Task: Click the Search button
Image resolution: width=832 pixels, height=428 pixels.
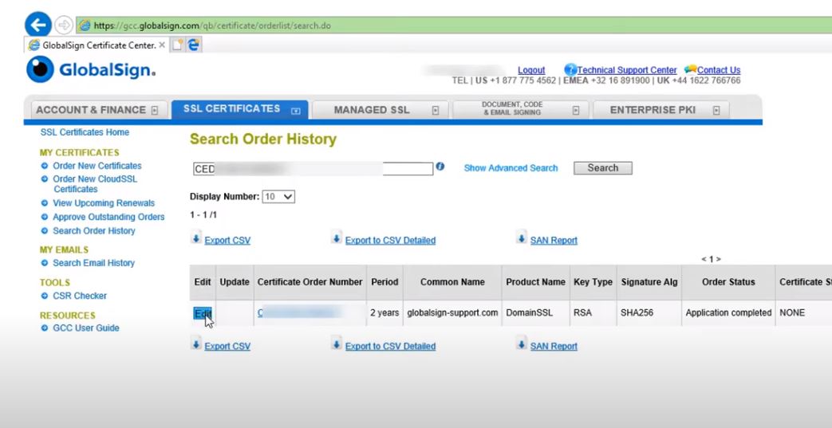Action: click(603, 168)
